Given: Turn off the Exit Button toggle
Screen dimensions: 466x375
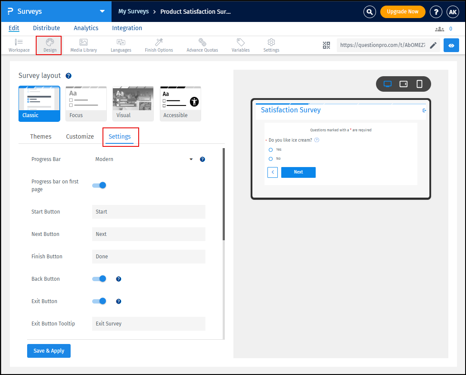Looking at the screenshot, I should (99, 301).
